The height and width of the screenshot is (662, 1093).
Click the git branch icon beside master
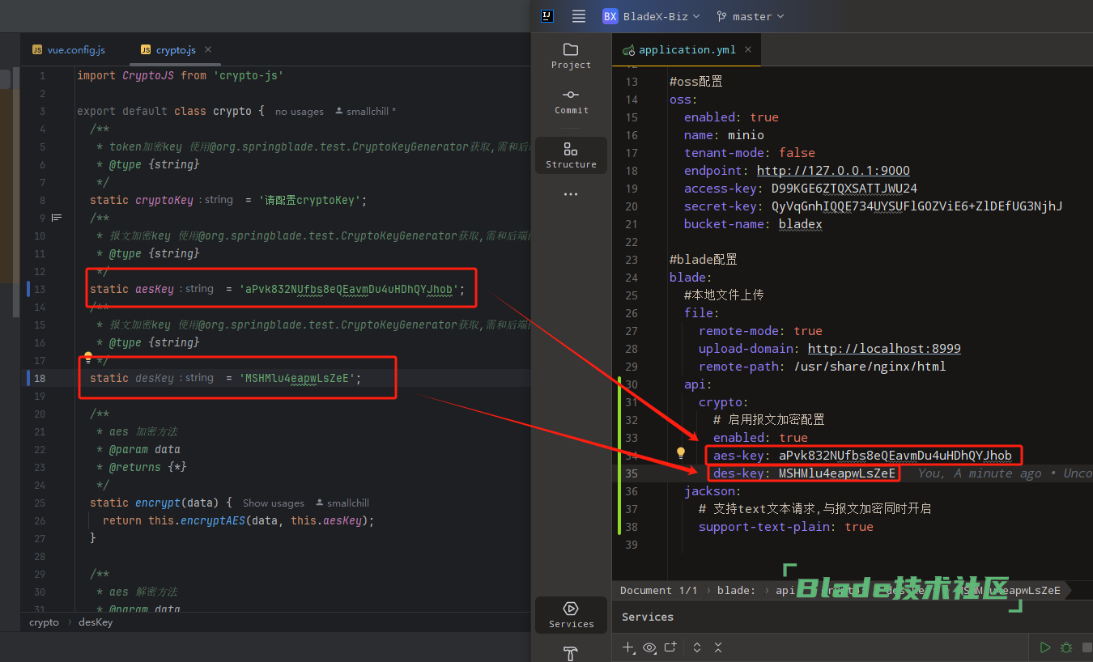point(721,16)
